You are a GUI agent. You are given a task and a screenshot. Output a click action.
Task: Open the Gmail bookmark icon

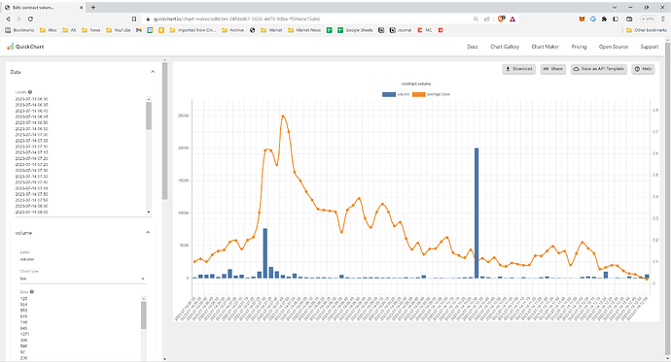tap(139, 30)
